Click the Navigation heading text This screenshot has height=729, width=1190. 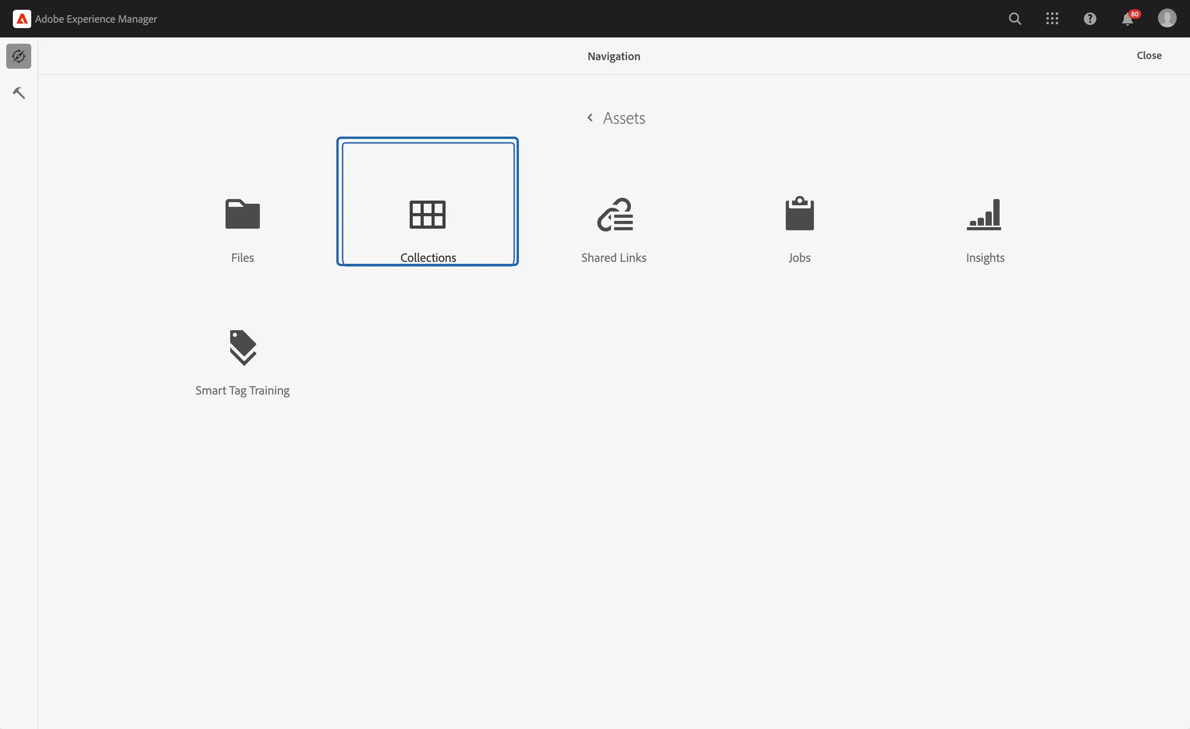coord(614,57)
